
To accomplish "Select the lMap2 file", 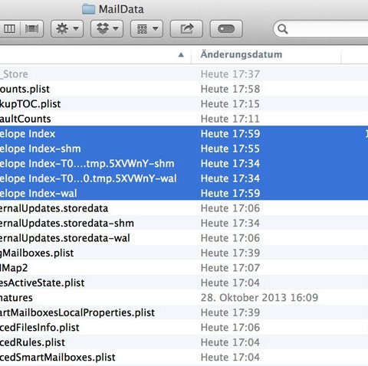I will 184,268.
